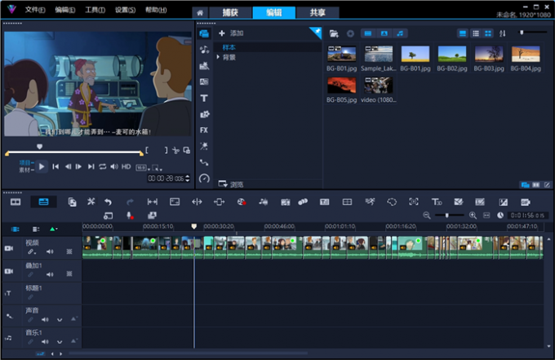The height and width of the screenshot is (360, 555).
Task: Open the 工具 menu
Action: (x=95, y=10)
